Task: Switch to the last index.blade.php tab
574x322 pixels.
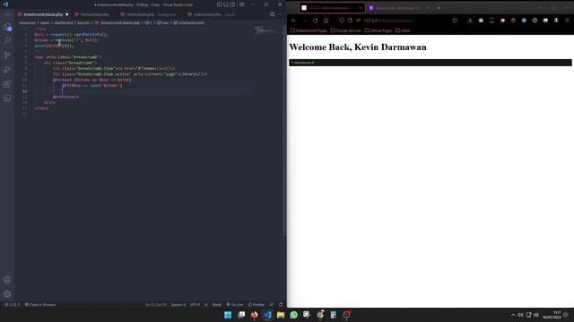Action: [x=213, y=14]
